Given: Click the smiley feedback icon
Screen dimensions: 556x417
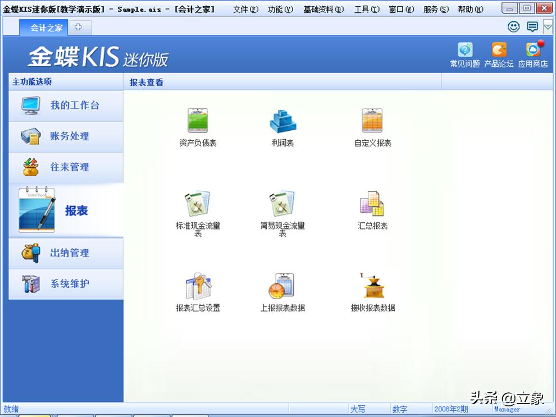Looking at the screenshot, I should pyautogui.click(x=513, y=26).
